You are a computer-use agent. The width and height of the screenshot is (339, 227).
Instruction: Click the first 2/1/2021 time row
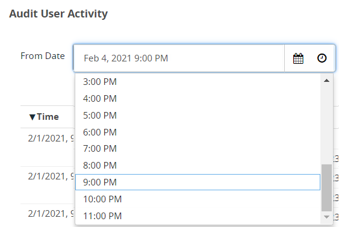click(x=51, y=138)
